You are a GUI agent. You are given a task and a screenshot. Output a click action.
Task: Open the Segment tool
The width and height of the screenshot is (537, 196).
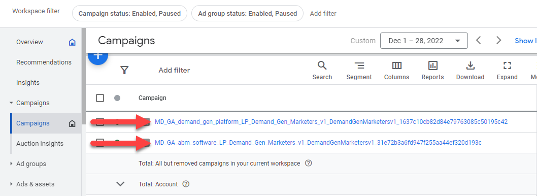[x=359, y=70]
